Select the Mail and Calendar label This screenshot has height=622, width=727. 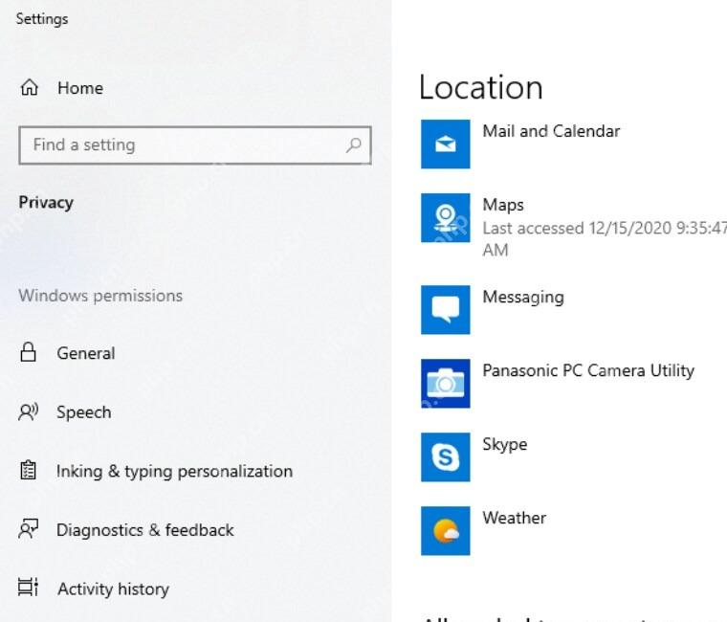point(551,131)
